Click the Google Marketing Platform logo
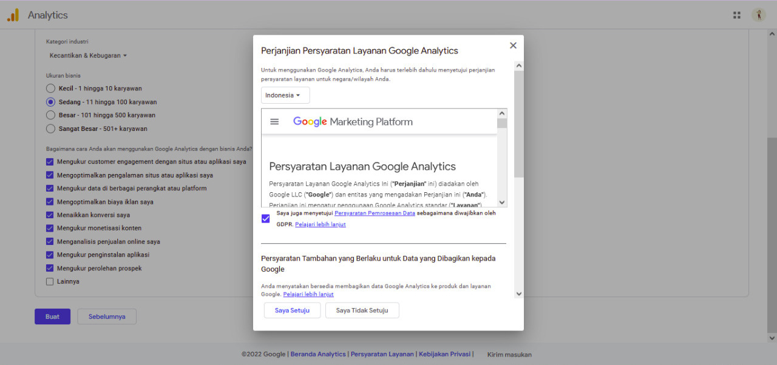The width and height of the screenshot is (777, 365). click(x=353, y=121)
